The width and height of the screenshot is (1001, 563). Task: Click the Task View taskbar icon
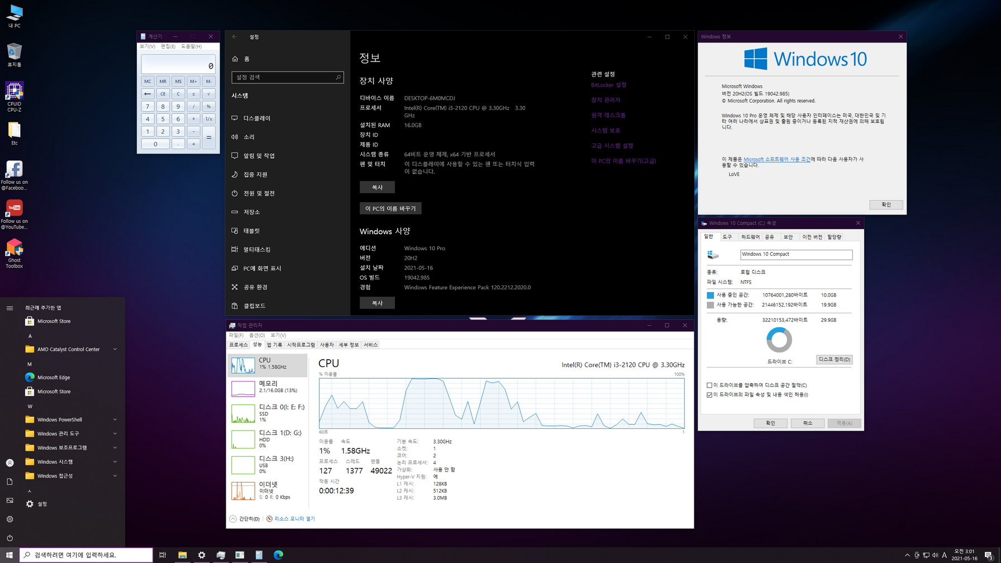pyautogui.click(x=163, y=555)
